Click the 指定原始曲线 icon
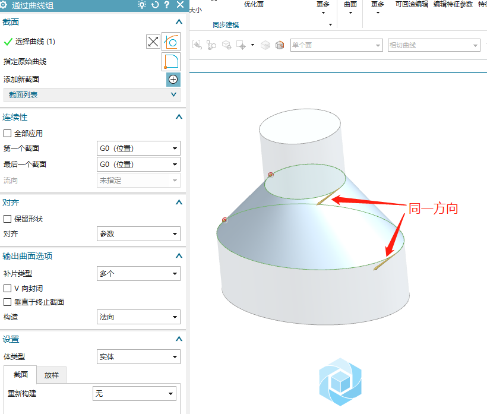 [171, 62]
